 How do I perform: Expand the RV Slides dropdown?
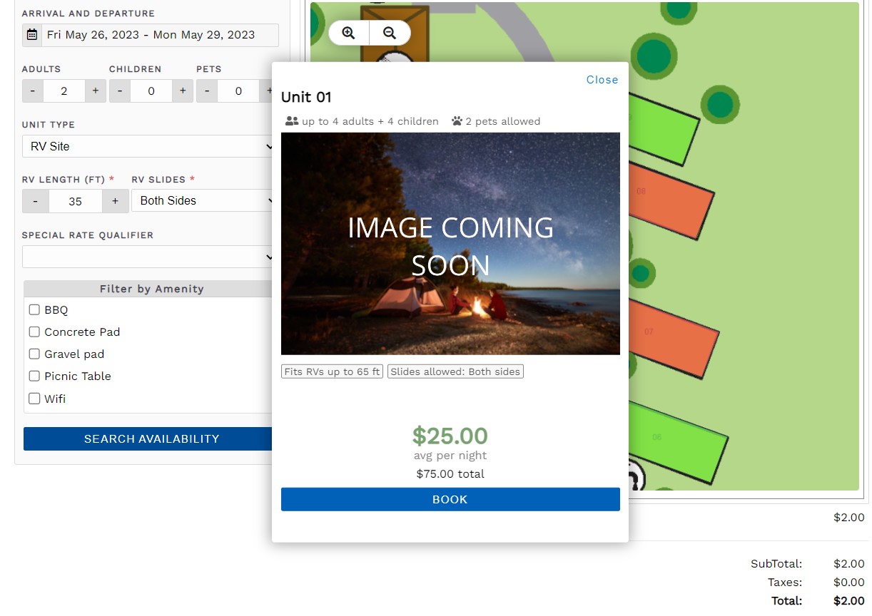pyautogui.click(x=203, y=201)
